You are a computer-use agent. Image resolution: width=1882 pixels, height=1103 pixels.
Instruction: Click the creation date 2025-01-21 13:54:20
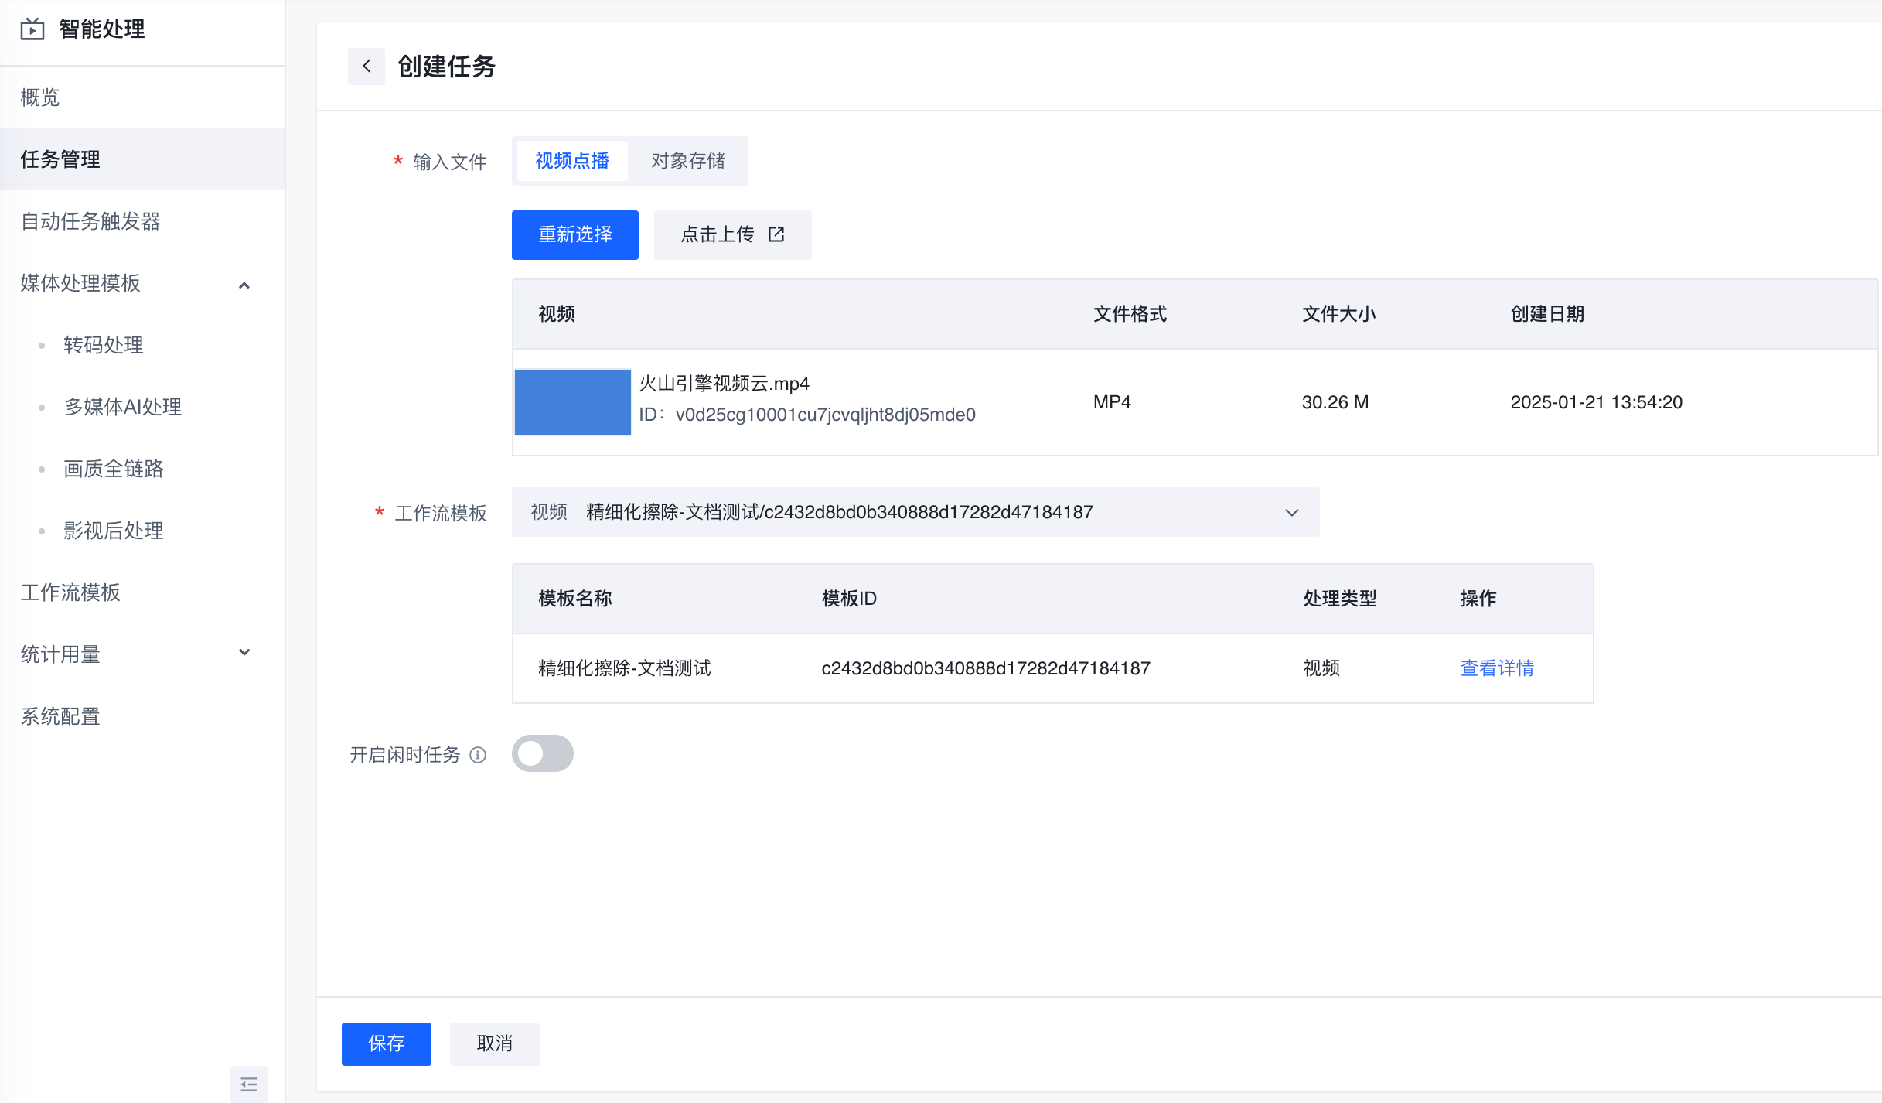(x=1597, y=402)
